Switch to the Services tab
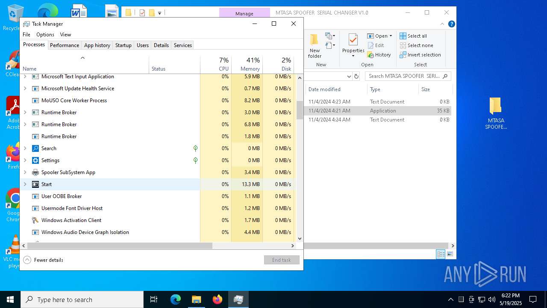The width and height of the screenshot is (547, 308). 183,45
